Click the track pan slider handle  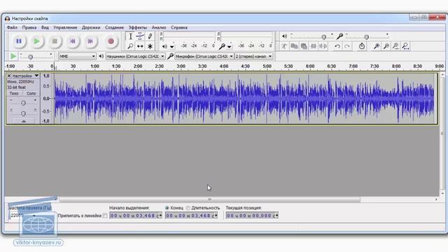(x=23, y=113)
